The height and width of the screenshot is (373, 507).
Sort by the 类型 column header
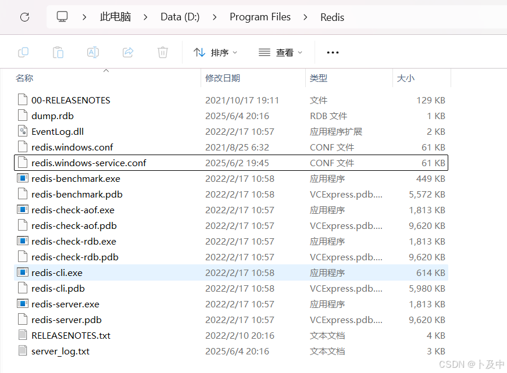pyautogui.click(x=319, y=78)
